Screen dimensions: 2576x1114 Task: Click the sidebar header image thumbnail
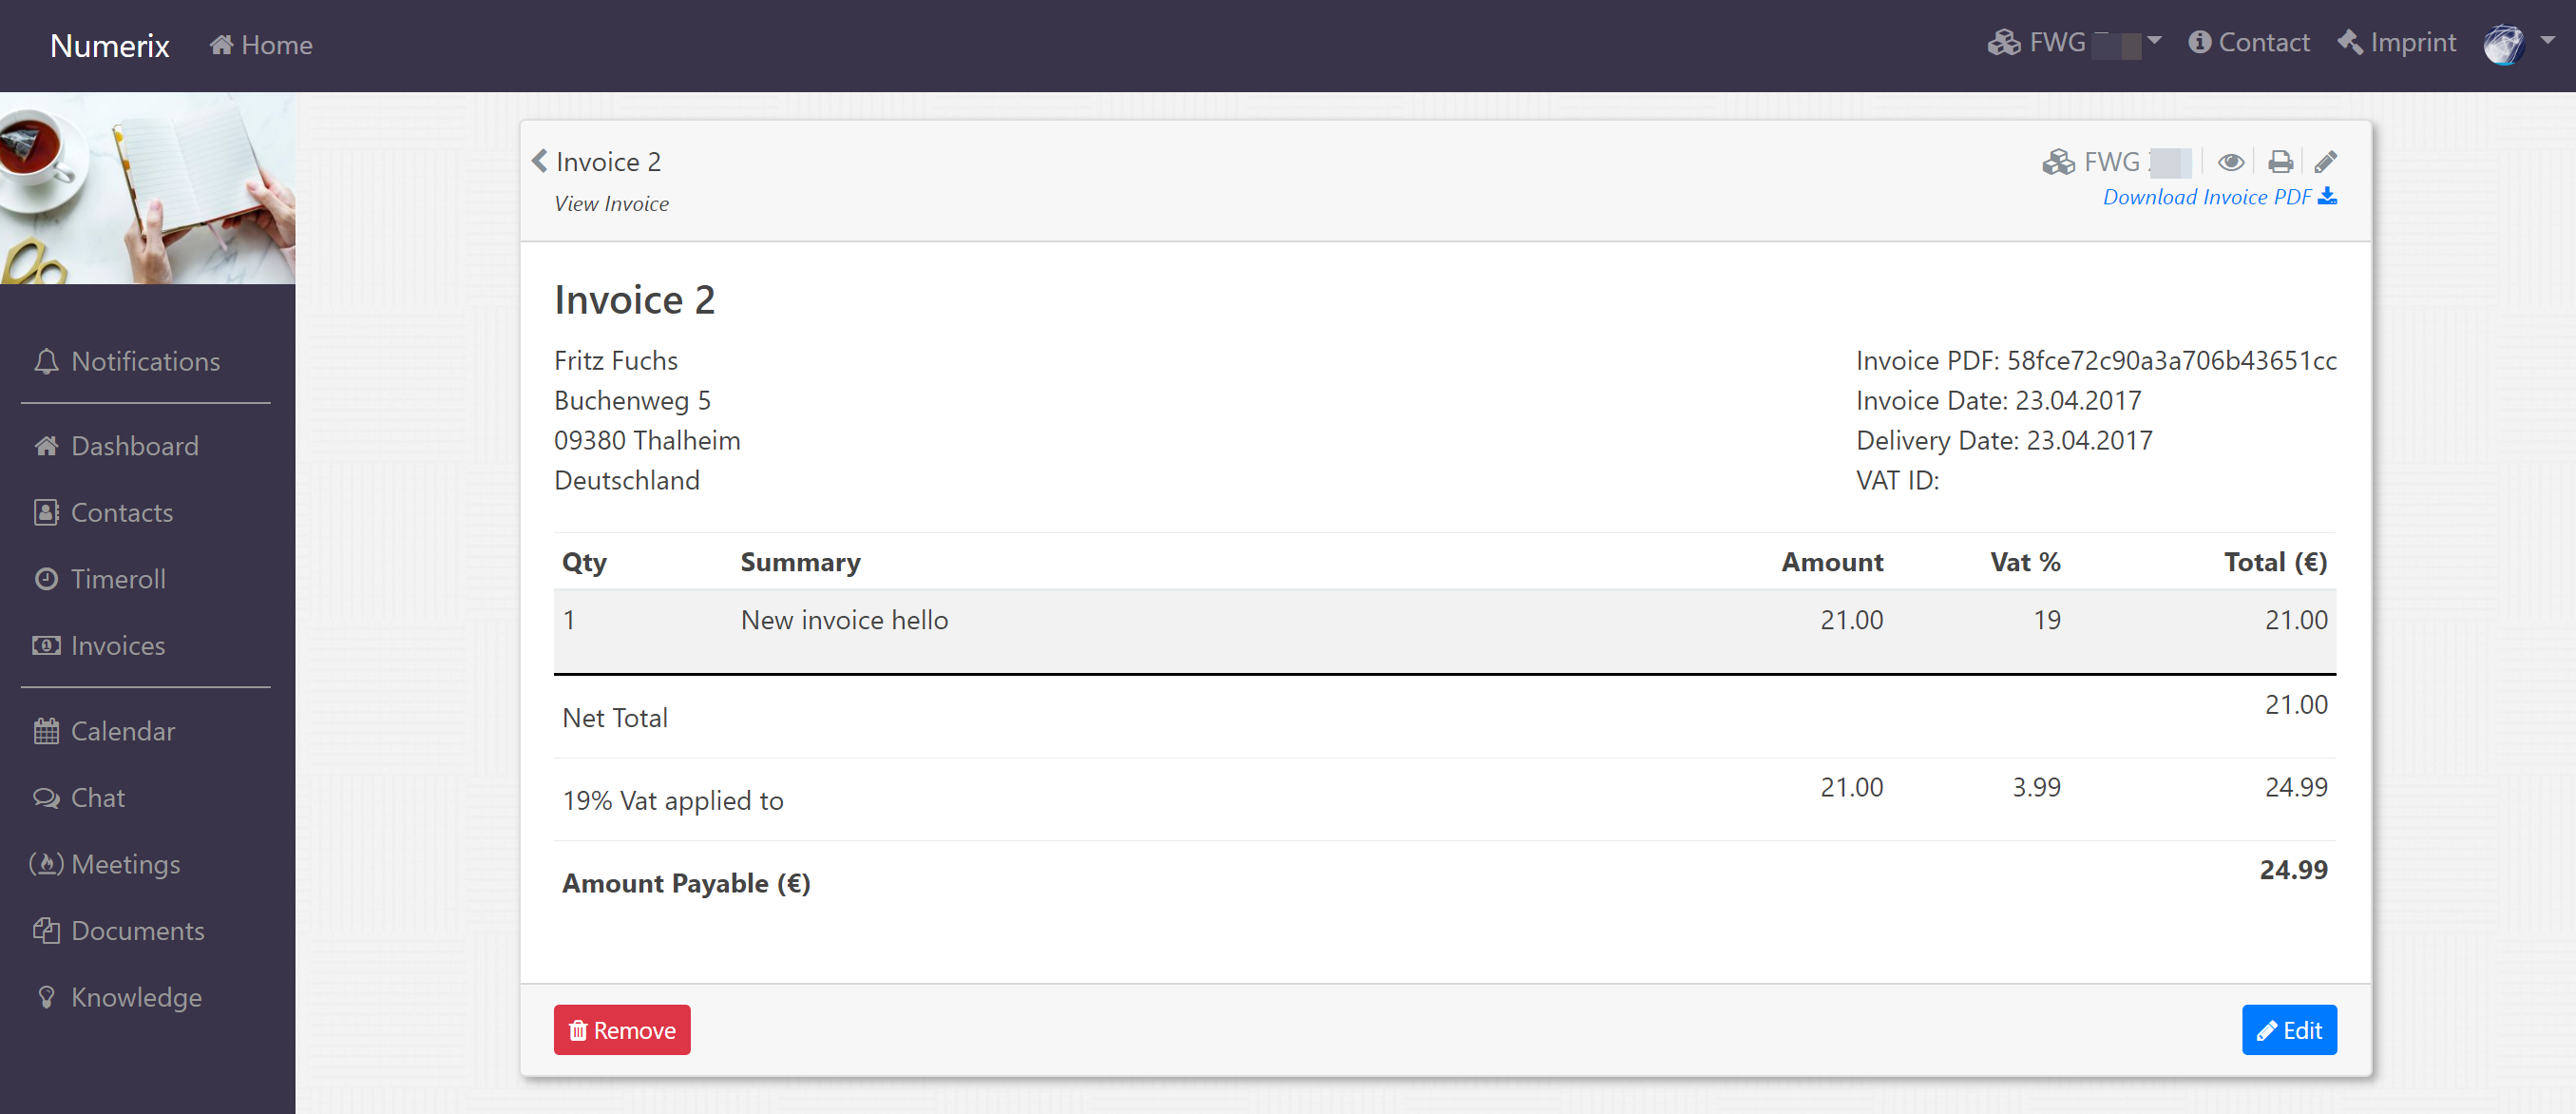coord(148,189)
